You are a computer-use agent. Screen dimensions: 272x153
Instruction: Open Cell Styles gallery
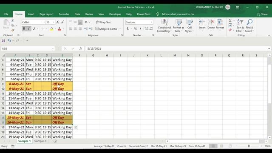coord(189,25)
